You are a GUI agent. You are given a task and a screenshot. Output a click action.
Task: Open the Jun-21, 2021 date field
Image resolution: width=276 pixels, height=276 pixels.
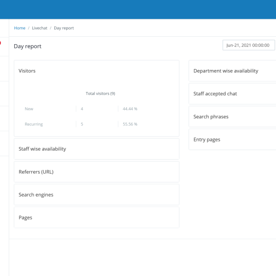tap(248, 45)
